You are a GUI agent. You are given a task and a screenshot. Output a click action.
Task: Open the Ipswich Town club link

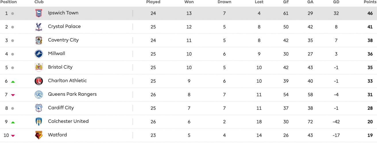(x=63, y=13)
